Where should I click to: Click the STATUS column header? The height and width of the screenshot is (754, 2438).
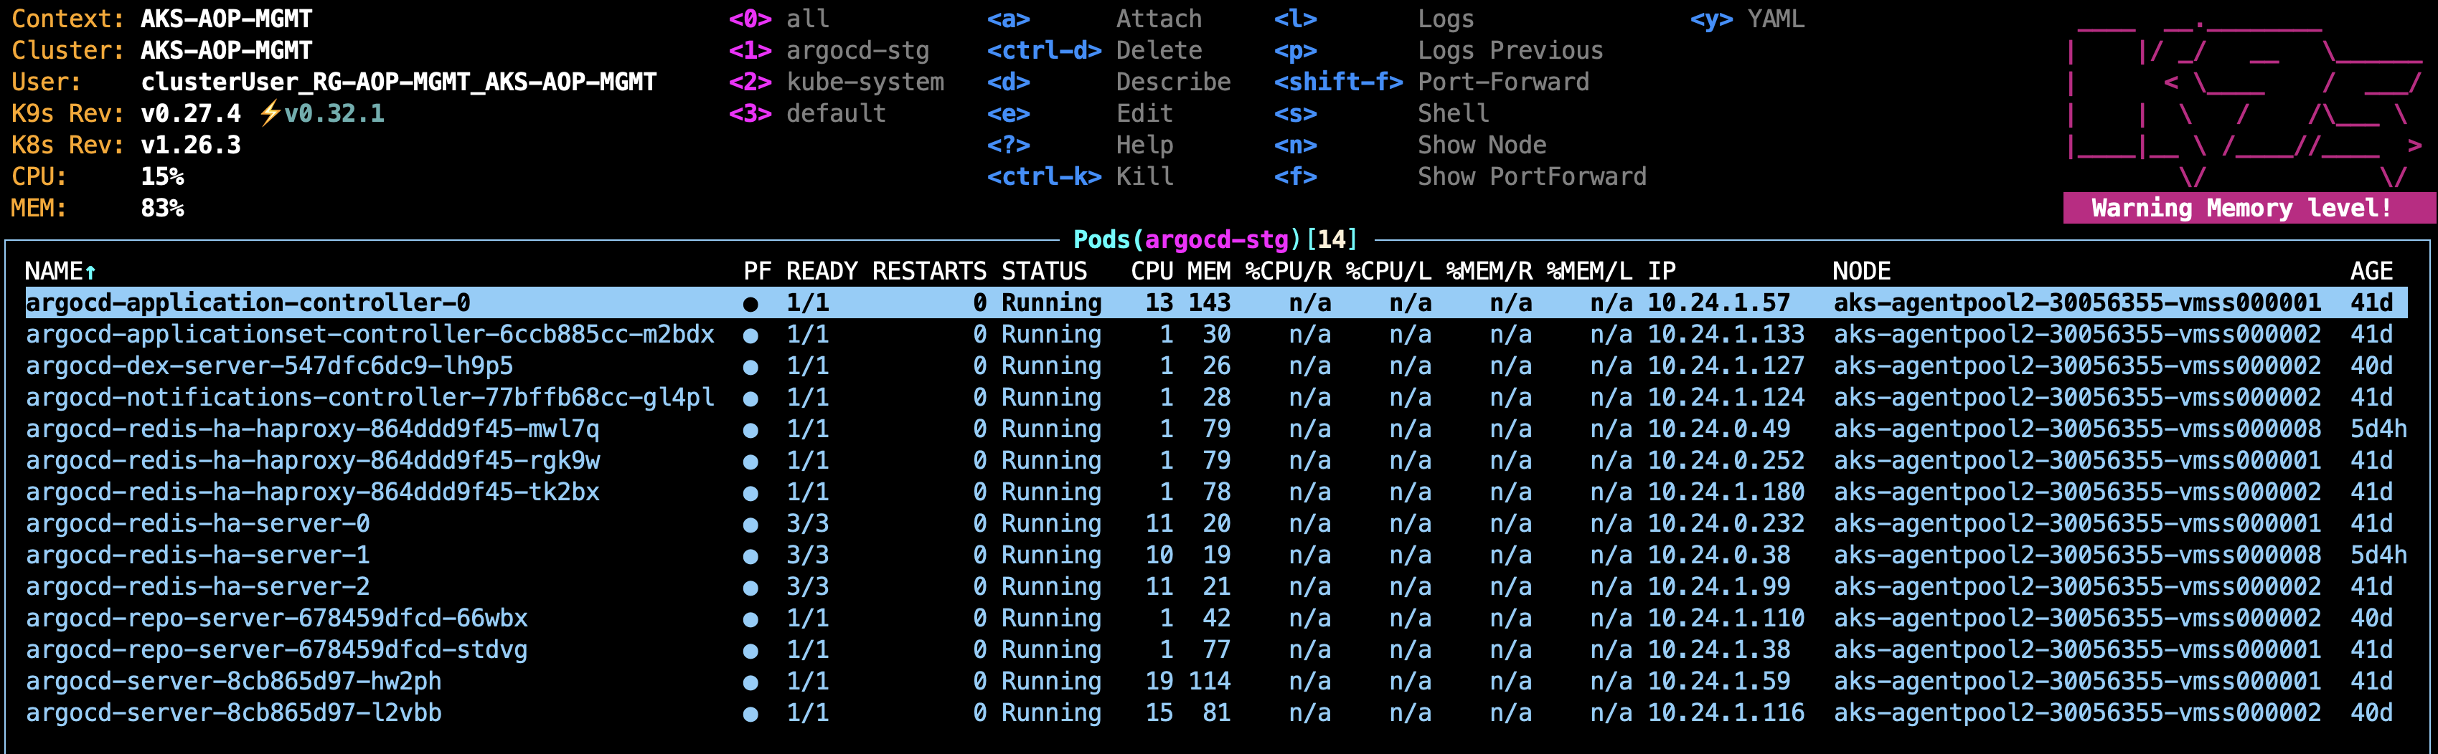1044,271
